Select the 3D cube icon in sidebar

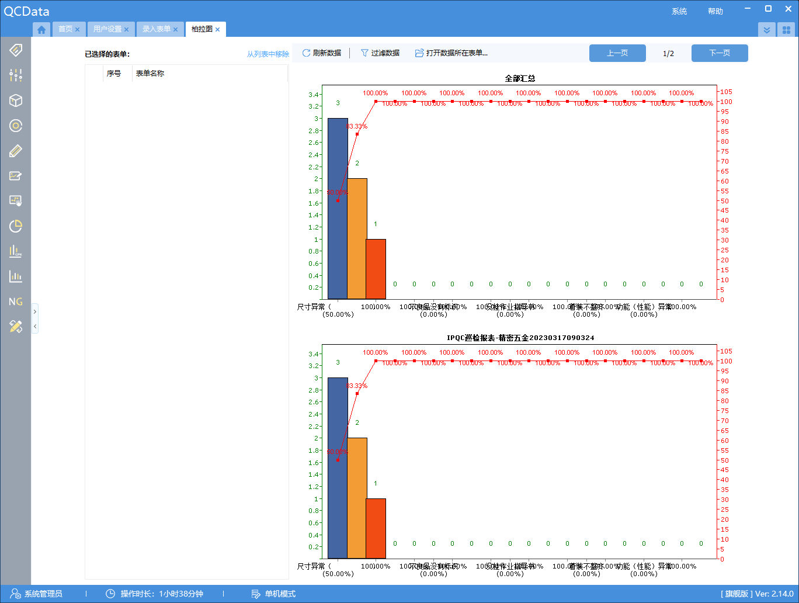coord(16,100)
